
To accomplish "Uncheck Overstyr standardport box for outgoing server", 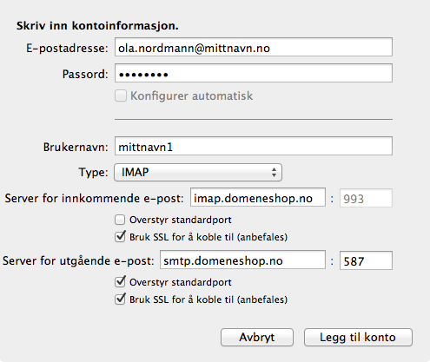I will pos(120,282).
